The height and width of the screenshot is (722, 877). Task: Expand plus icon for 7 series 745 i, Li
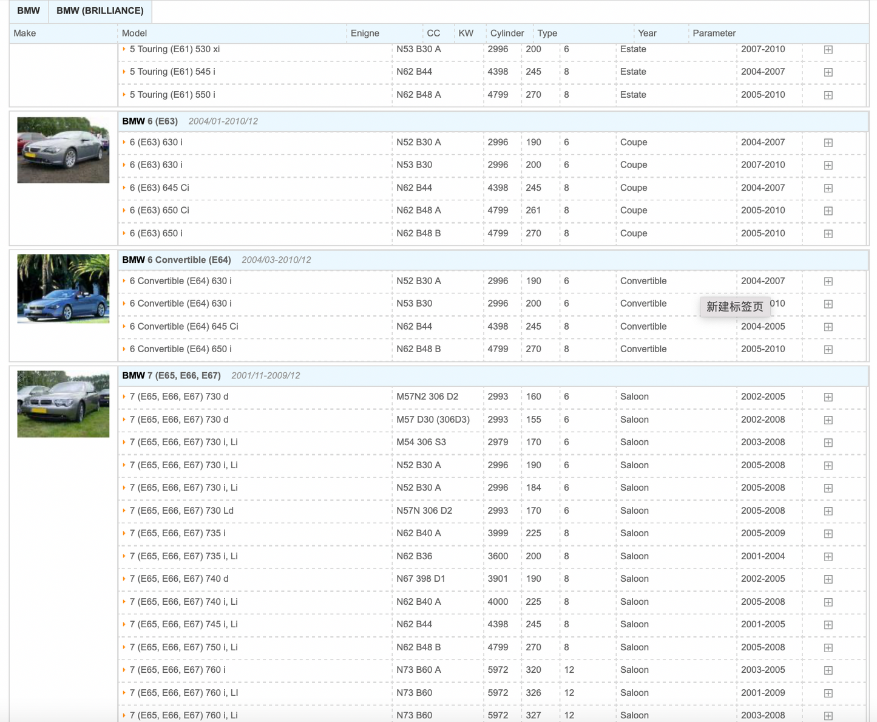828,624
